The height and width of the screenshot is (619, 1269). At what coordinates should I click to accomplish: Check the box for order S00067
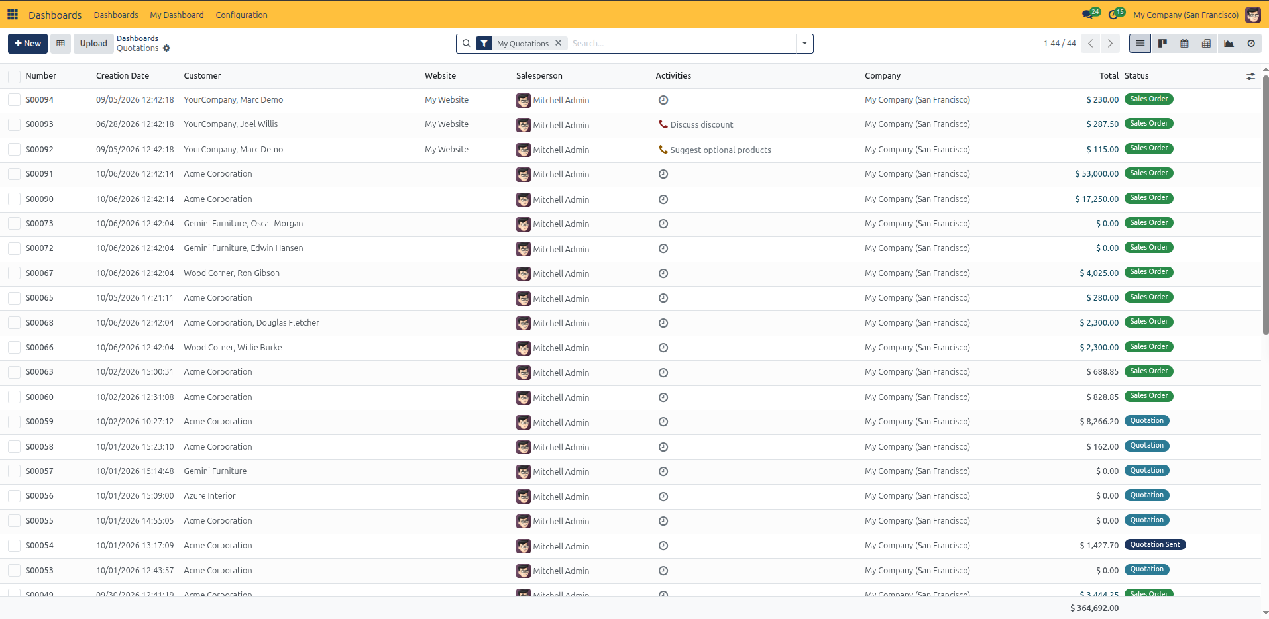(x=14, y=273)
